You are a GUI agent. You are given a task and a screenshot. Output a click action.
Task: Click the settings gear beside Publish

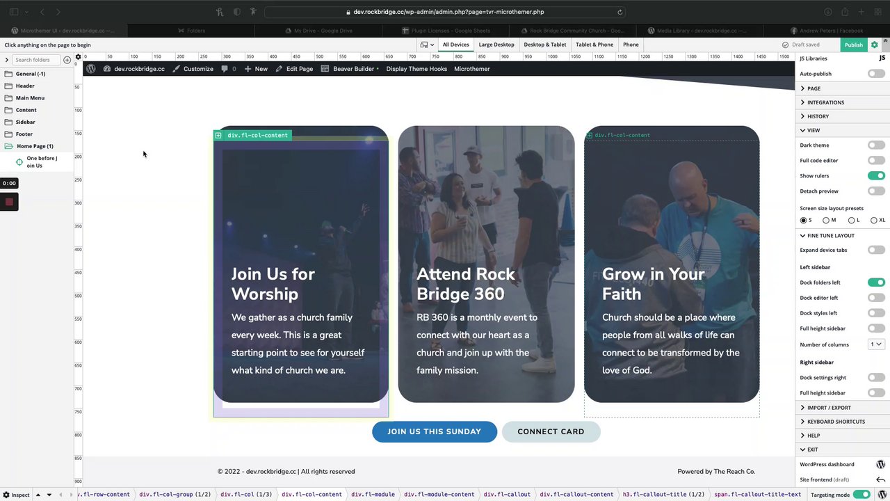point(875,45)
